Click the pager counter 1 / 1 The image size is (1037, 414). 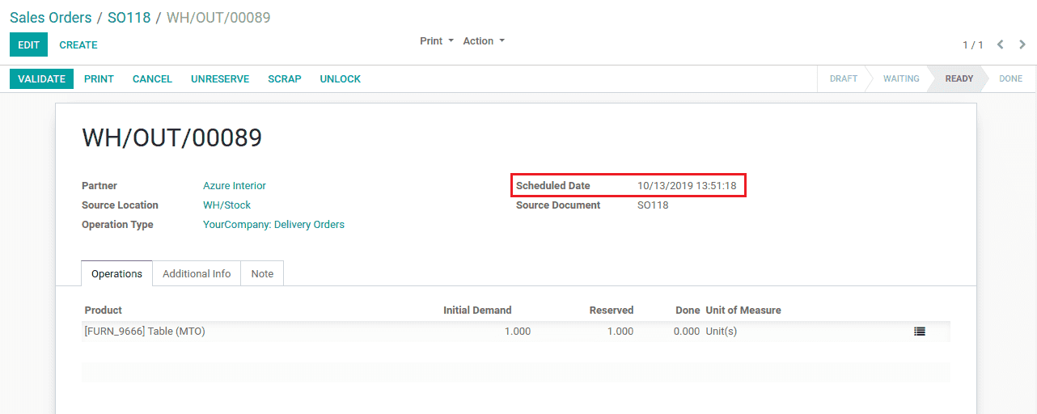(972, 45)
